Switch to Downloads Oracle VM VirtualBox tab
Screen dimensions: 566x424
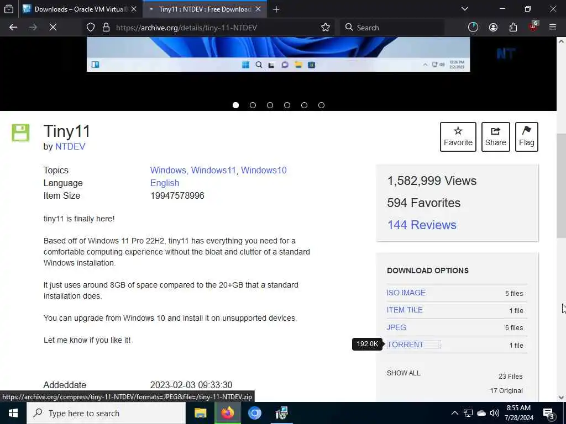click(79, 9)
